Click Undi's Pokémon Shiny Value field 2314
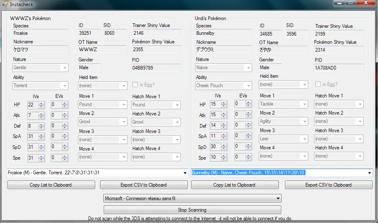 (339, 50)
